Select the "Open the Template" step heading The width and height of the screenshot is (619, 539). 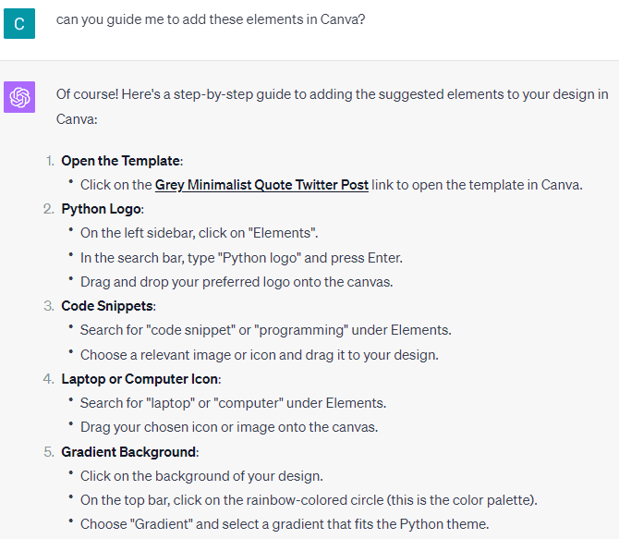pyautogui.click(x=122, y=161)
